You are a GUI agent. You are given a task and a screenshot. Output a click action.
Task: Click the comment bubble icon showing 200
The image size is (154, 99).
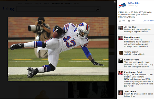point(129,21)
